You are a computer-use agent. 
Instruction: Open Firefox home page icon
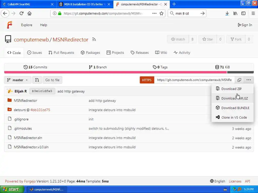[29, 14]
